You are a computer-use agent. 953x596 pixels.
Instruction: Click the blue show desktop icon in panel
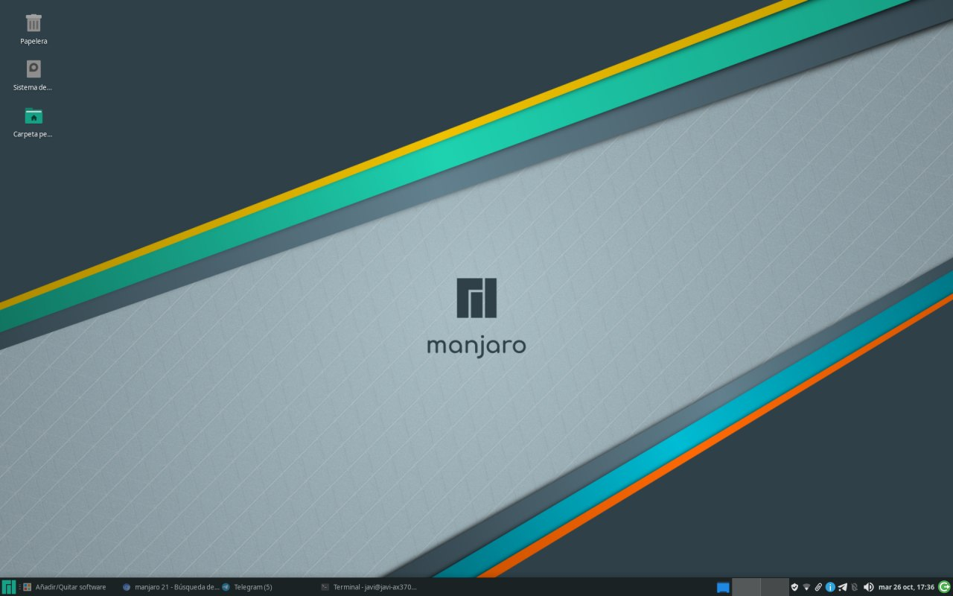click(x=723, y=587)
